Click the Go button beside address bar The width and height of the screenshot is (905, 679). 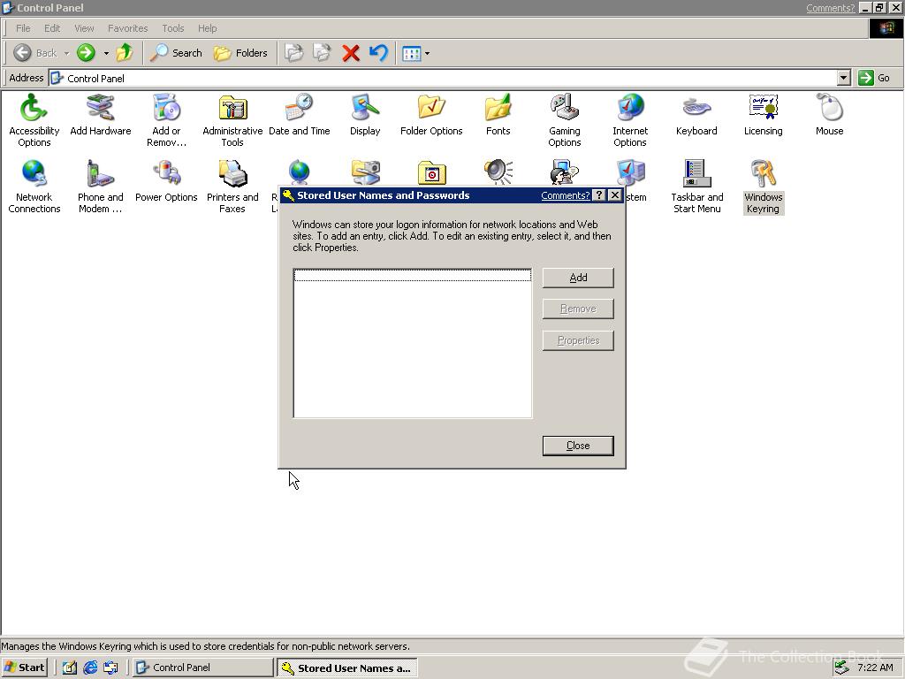point(875,78)
